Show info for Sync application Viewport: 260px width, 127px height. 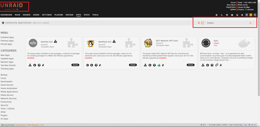pyautogui.click(x=207, y=65)
